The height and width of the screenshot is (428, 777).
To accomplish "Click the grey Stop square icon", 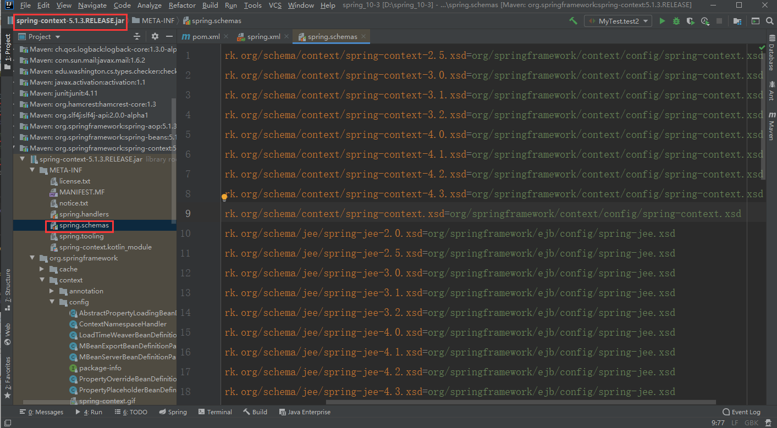I will pyautogui.click(x=719, y=21).
